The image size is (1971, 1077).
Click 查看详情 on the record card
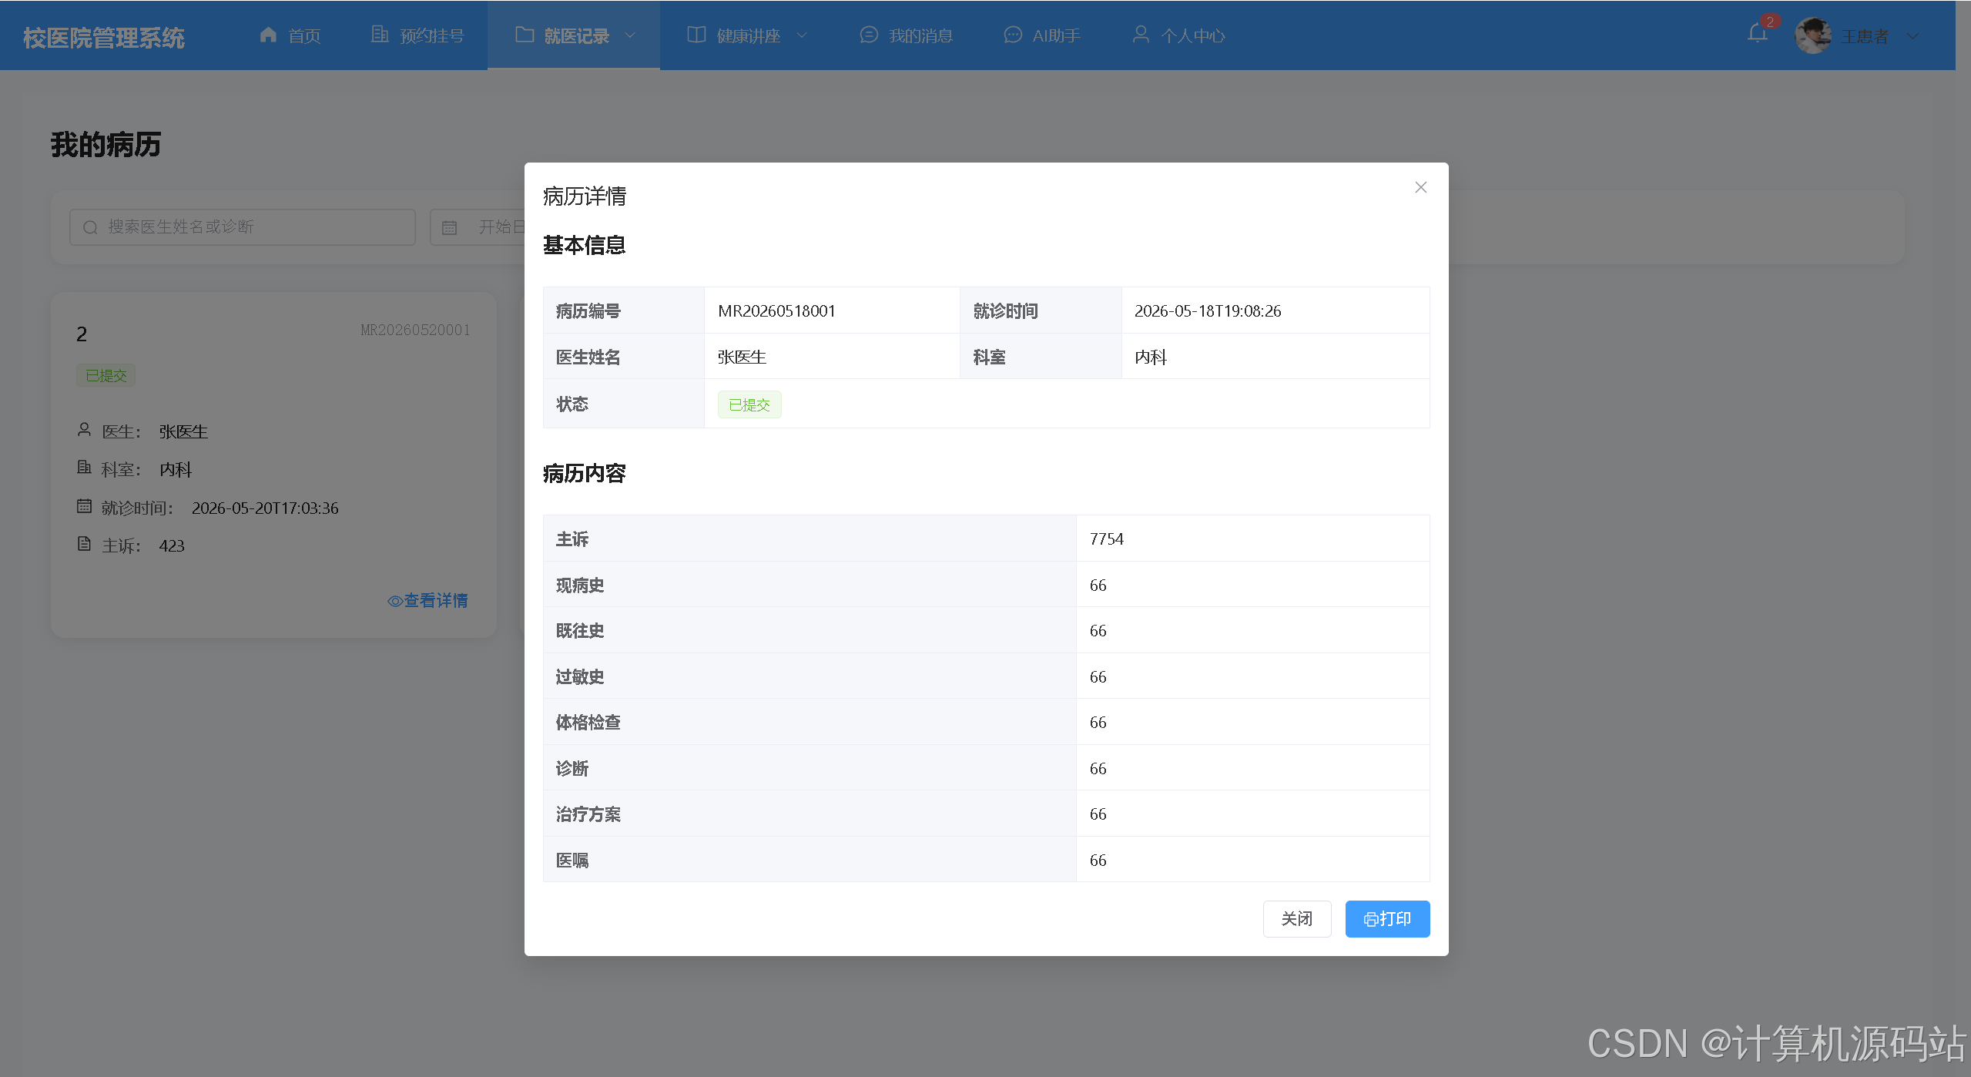coord(427,601)
